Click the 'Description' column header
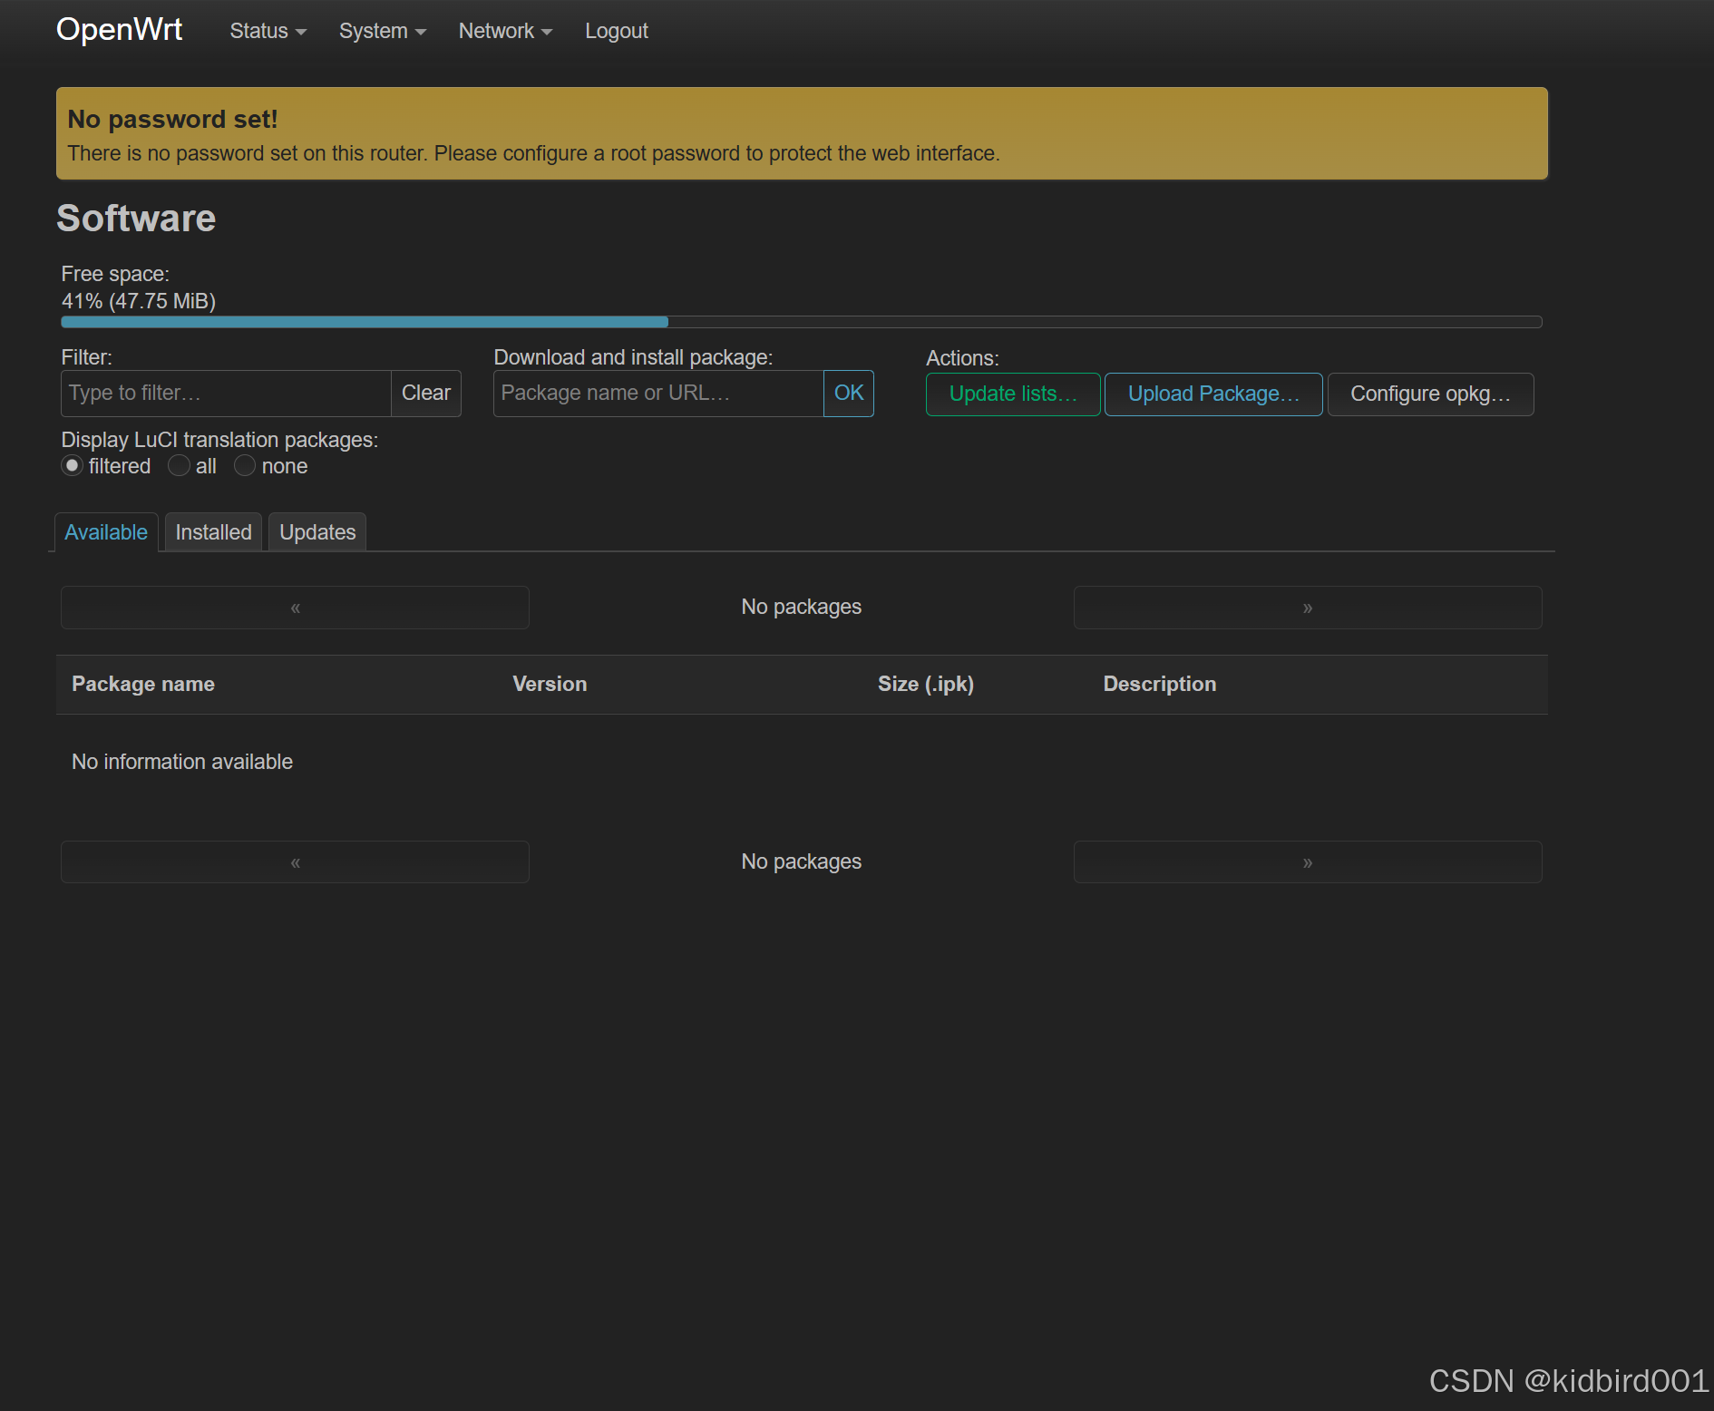 [1159, 684]
